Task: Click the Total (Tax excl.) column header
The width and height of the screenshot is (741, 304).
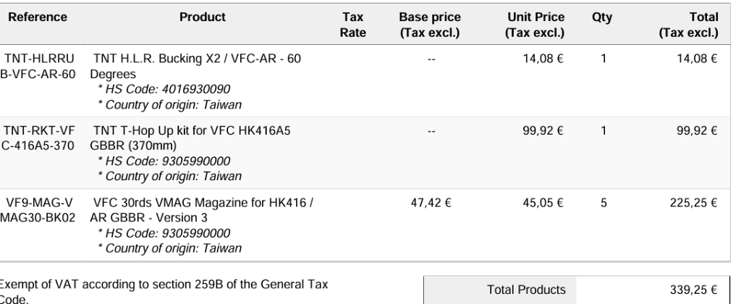Action: [x=693, y=24]
